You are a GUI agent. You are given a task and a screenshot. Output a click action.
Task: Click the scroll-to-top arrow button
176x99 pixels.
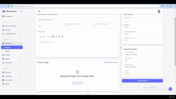tap(170, 89)
